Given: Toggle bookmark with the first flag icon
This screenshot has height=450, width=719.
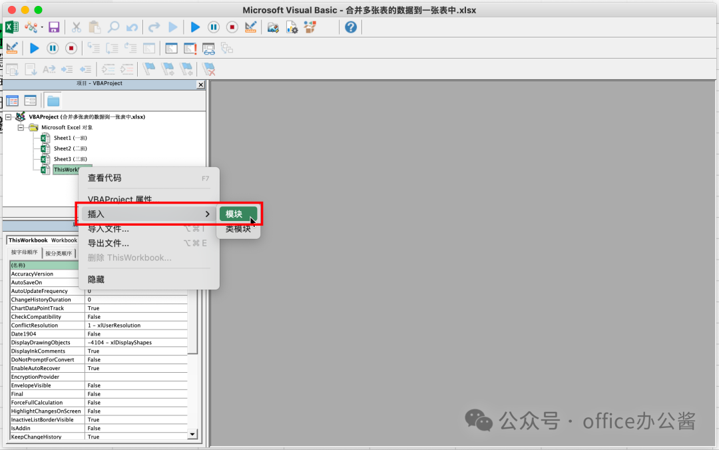Looking at the screenshot, I should tap(149, 69).
